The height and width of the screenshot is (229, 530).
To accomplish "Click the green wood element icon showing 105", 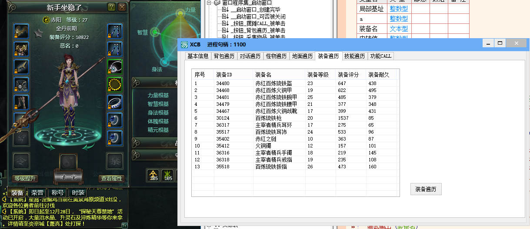I will tap(168, 175).
